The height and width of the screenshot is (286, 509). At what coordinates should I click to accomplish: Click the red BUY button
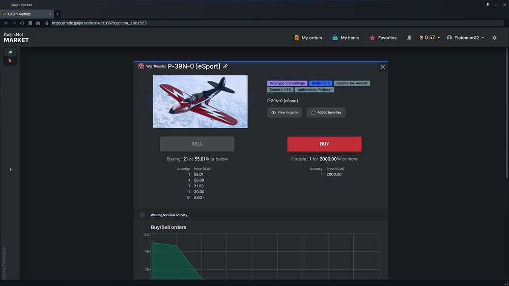click(324, 144)
